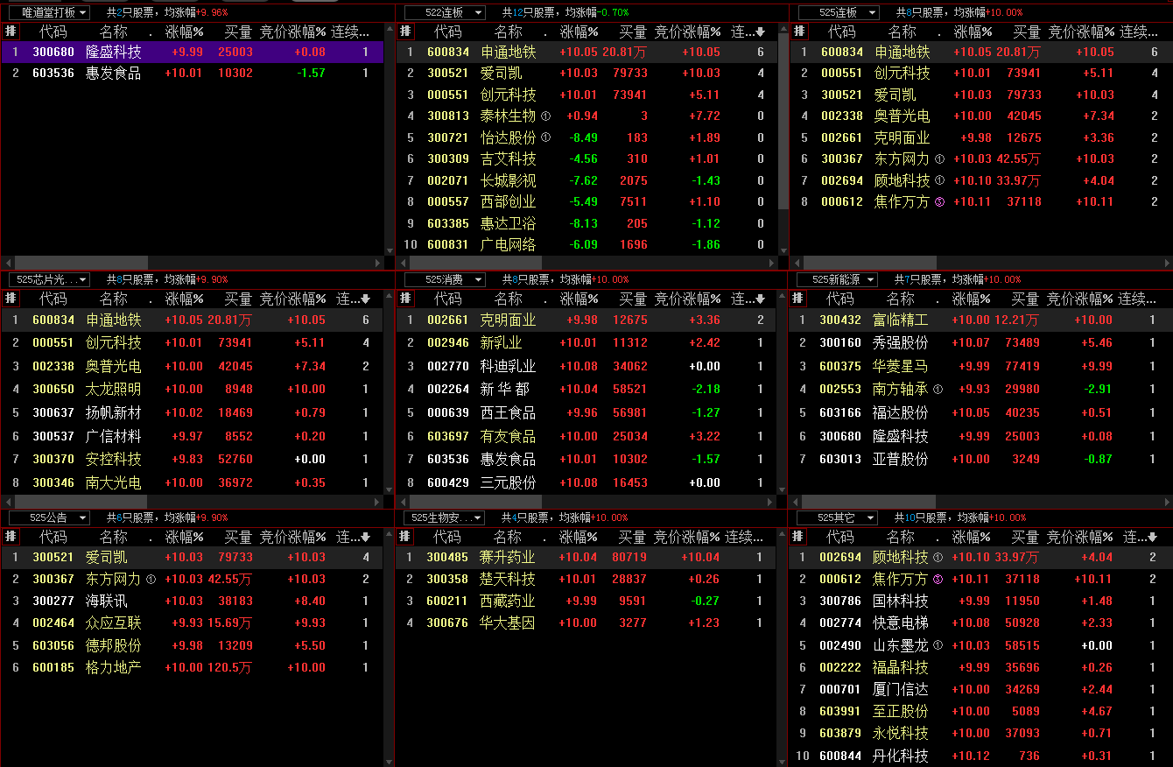
Task: Open the 525生物安 dropdown
Action: point(479,517)
